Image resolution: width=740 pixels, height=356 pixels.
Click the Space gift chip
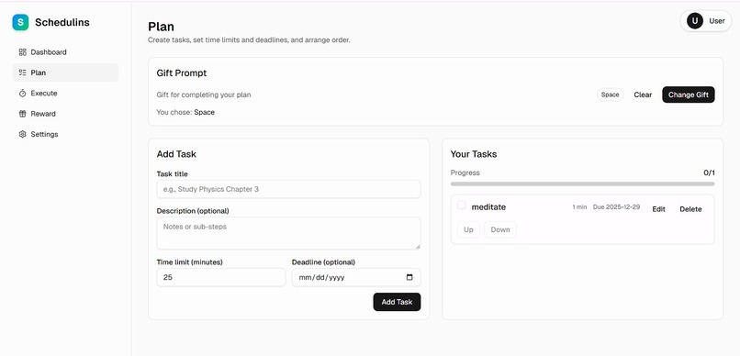[610, 95]
